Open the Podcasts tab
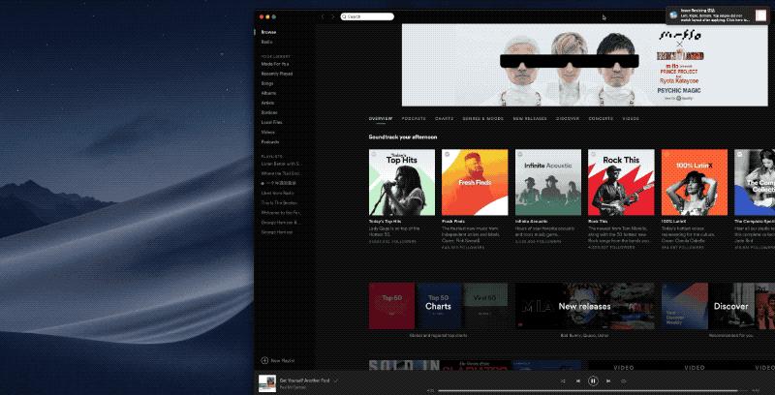 [x=414, y=118]
